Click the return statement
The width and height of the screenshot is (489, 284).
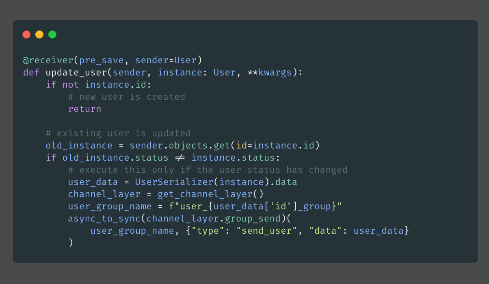84,109
